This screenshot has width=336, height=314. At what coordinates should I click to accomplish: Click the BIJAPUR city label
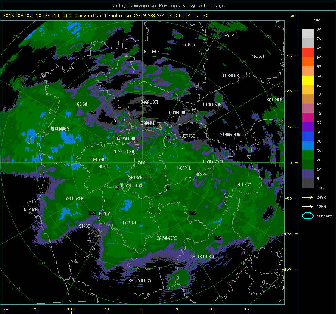(152, 52)
